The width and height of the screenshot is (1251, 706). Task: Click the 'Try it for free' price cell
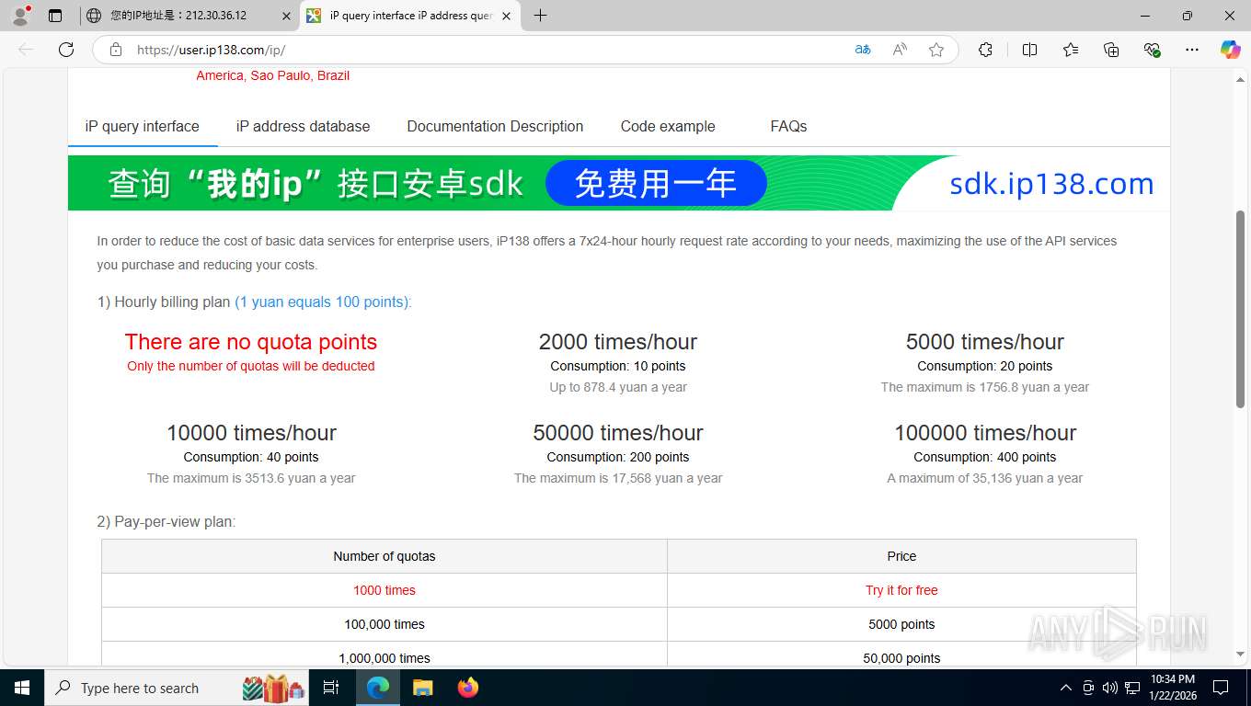pos(901,590)
